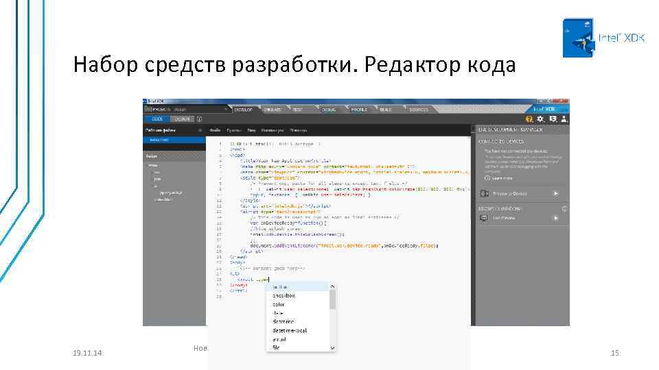This screenshot has width=659, height=370.
Task: Choose 'button' from autocomplete list
Action: tap(297, 287)
